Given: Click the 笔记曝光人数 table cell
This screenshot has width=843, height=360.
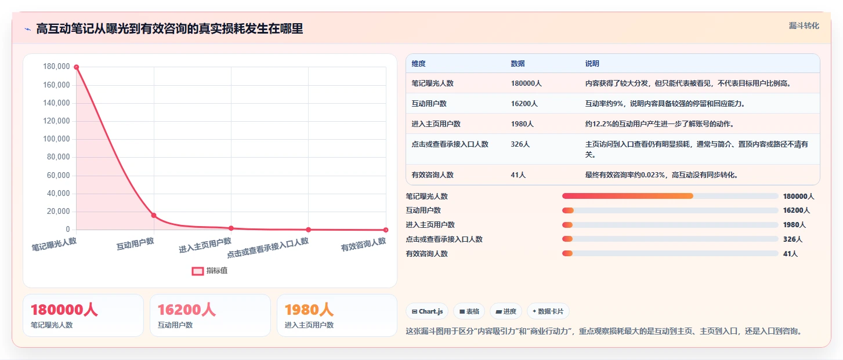Looking at the screenshot, I should [432, 83].
